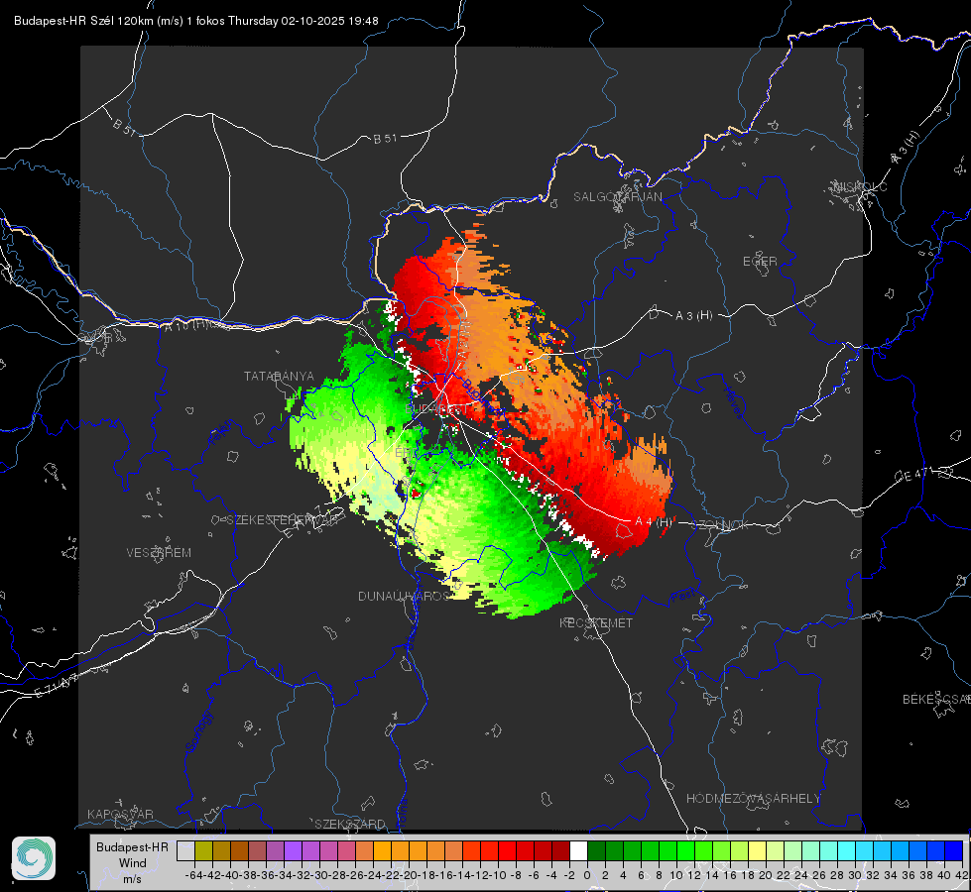Select the cyan swatch between 28 and 30
The image size is (971, 892).
847,850
